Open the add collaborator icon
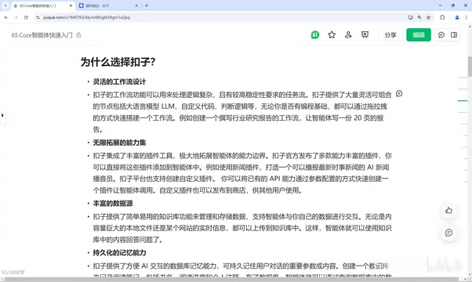The width and height of the screenshot is (472, 282). [x=348, y=35]
